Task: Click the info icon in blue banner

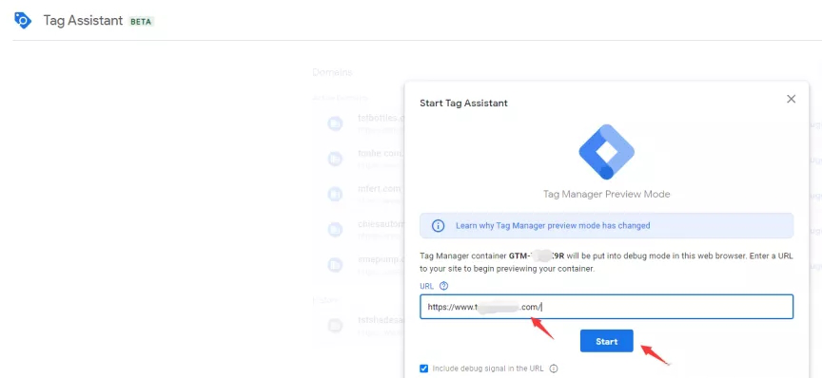Action: (x=438, y=226)
